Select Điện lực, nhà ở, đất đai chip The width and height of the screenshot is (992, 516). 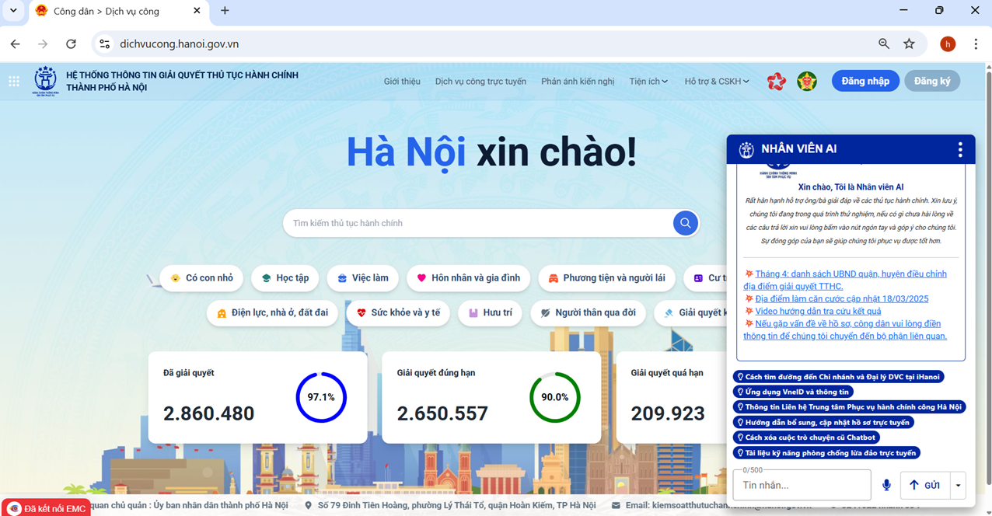click(x=272, y=312)
